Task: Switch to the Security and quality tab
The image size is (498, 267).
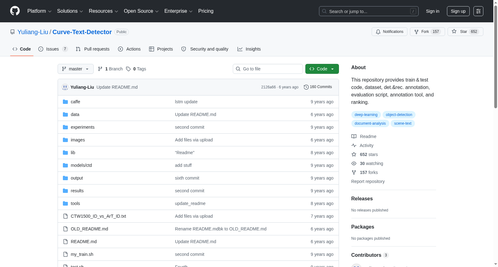Action: coord(205,49)
